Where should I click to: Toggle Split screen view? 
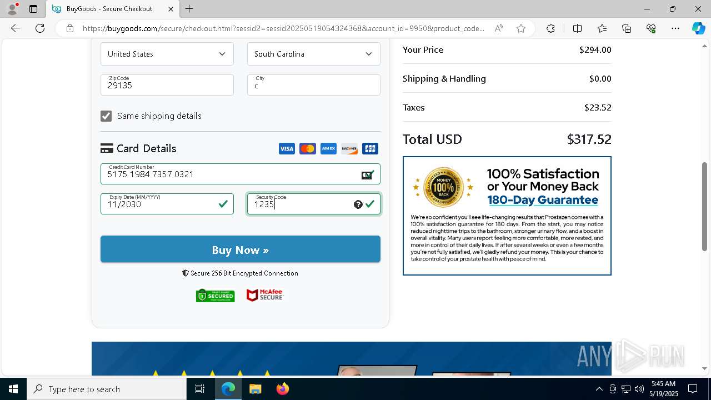[577, 28]
